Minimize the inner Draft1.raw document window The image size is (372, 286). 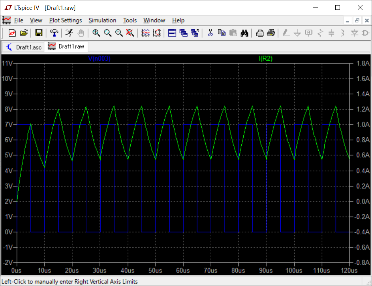[348, 21]
